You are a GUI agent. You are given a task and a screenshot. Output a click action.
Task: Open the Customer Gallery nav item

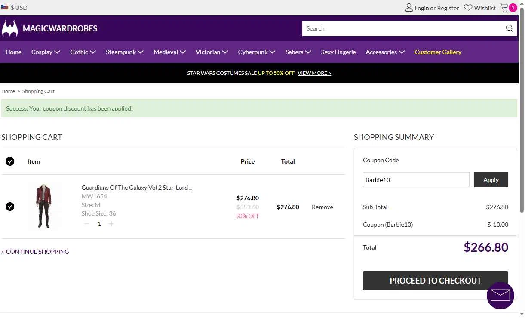[x=438, y=52]
